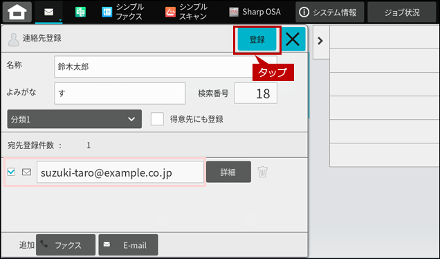Open 詳細 for the email address
This screenshot has height=259, width=440.
pos(228,172)
